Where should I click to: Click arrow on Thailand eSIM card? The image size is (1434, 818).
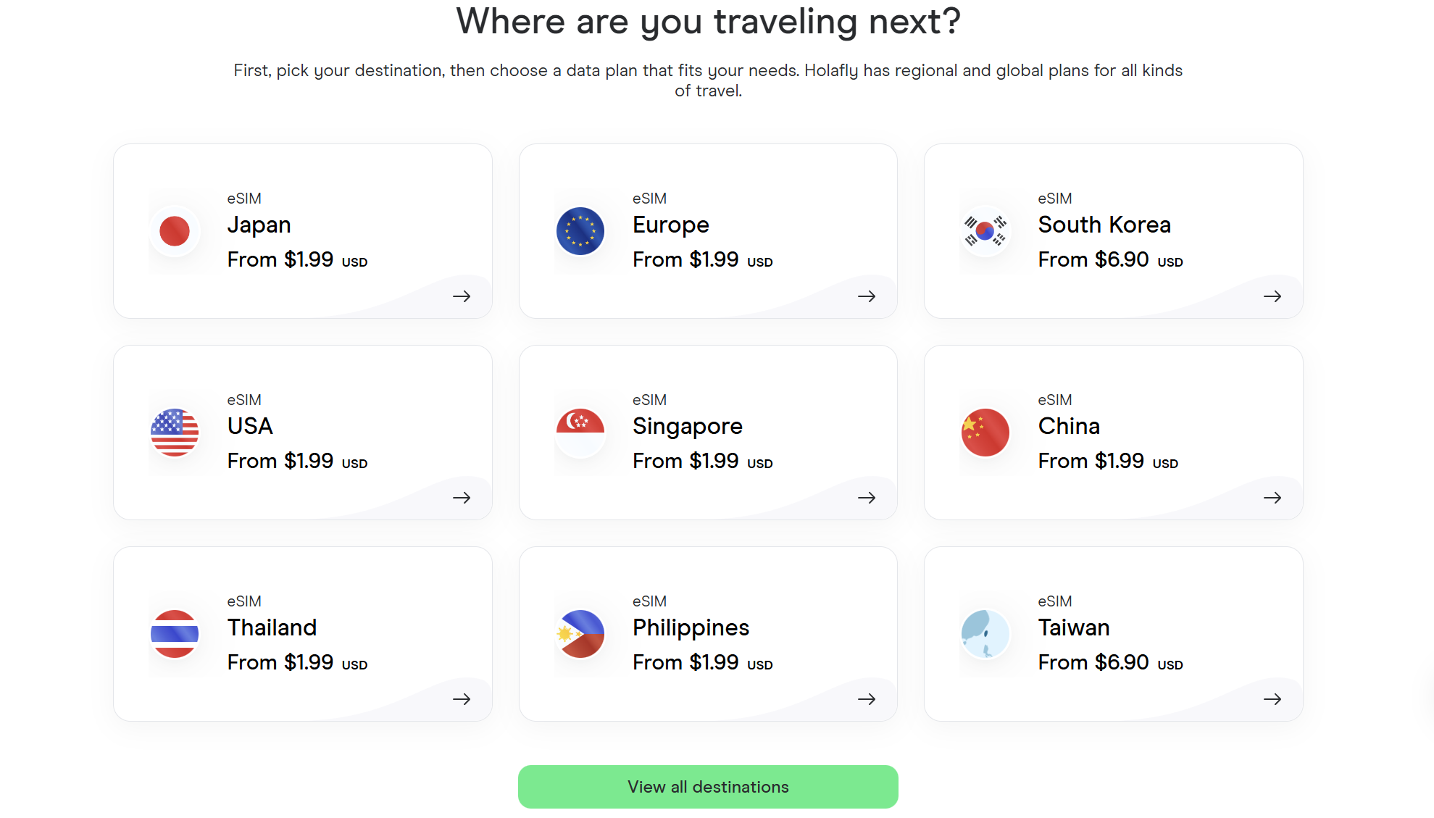point(462,699)
